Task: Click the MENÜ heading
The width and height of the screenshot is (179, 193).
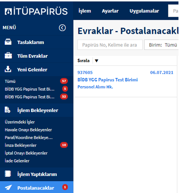Action: [9, 28]
